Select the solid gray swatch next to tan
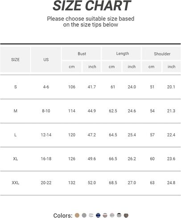This screenshot has height=218, width=181. (84, 215)
